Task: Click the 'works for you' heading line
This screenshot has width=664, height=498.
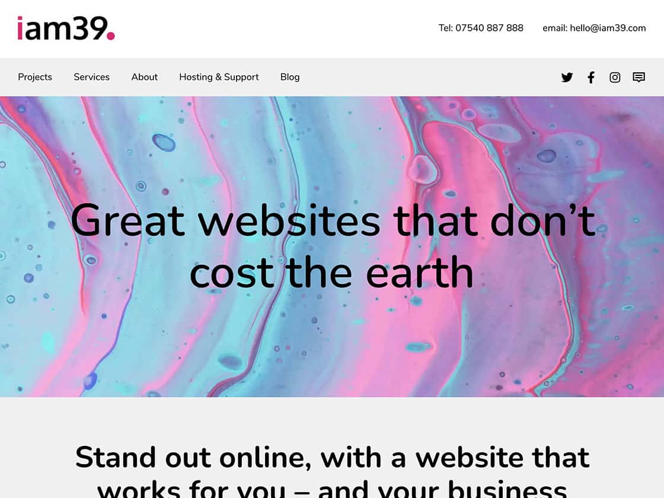Action: (191, 489)
